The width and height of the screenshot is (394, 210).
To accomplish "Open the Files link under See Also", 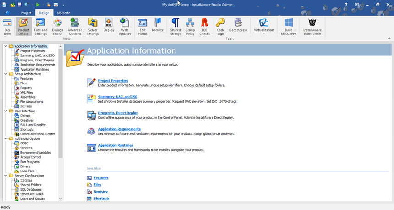I will click(x=97, y=185).
